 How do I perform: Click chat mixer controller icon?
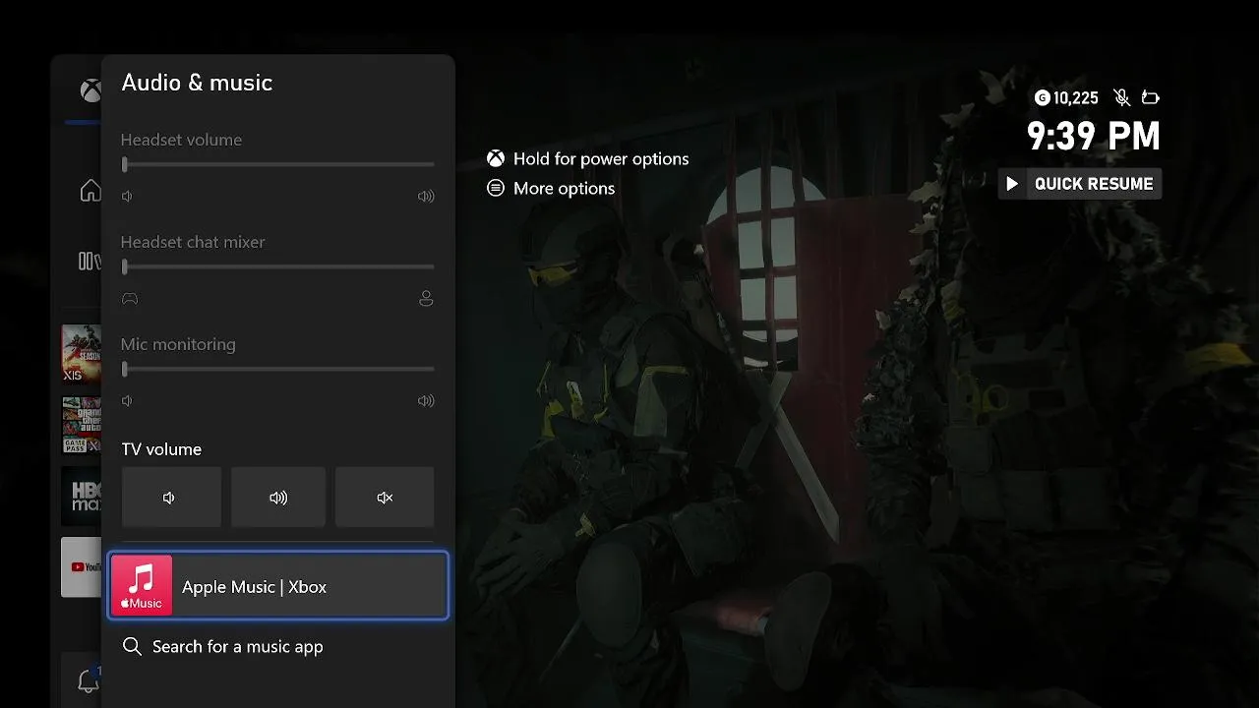[x=129, y=299]
